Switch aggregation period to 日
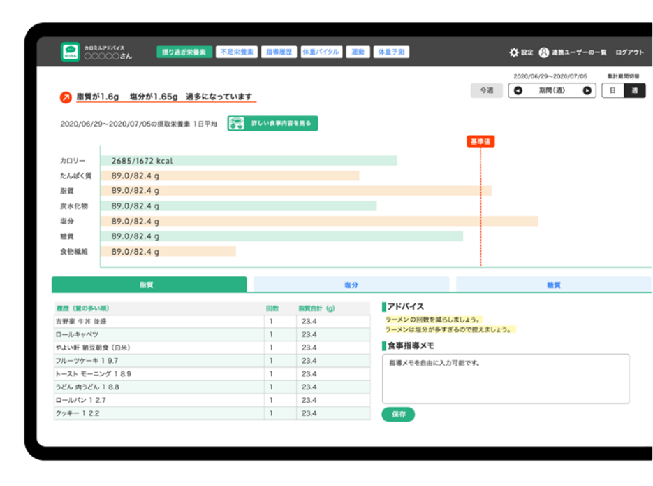The image size is (653, 486). click(612, 90)
